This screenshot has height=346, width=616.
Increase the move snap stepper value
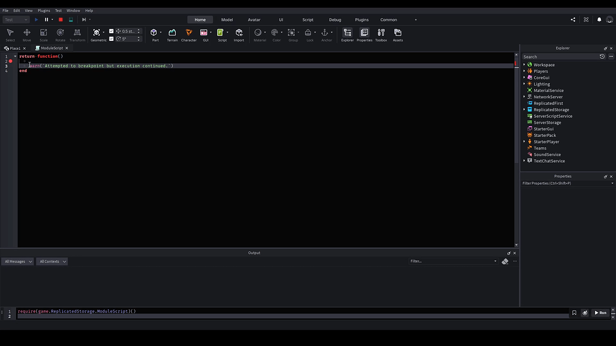[138, 30]
